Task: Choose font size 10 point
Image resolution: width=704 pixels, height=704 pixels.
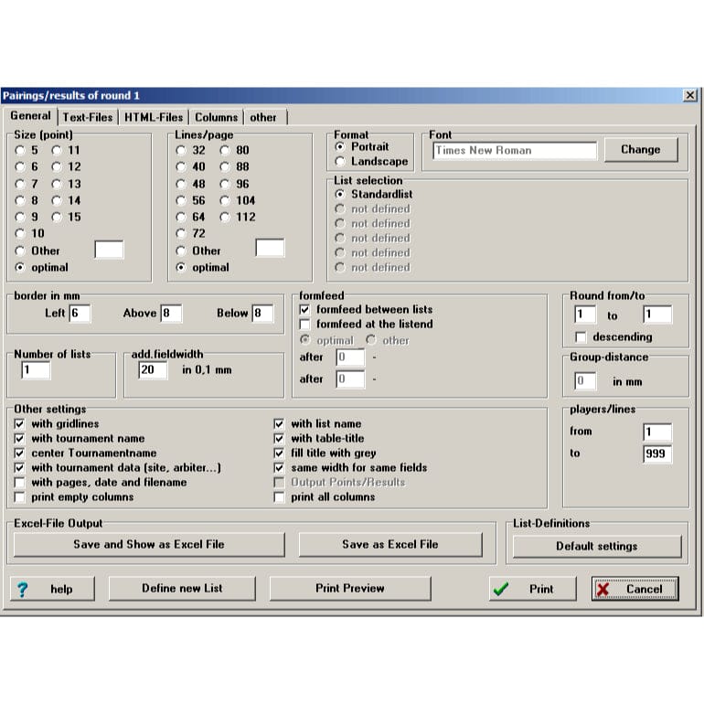Action: tap(20, 233)
